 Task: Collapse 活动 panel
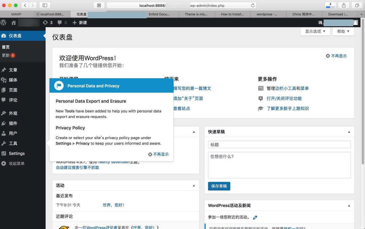(194, 186)
